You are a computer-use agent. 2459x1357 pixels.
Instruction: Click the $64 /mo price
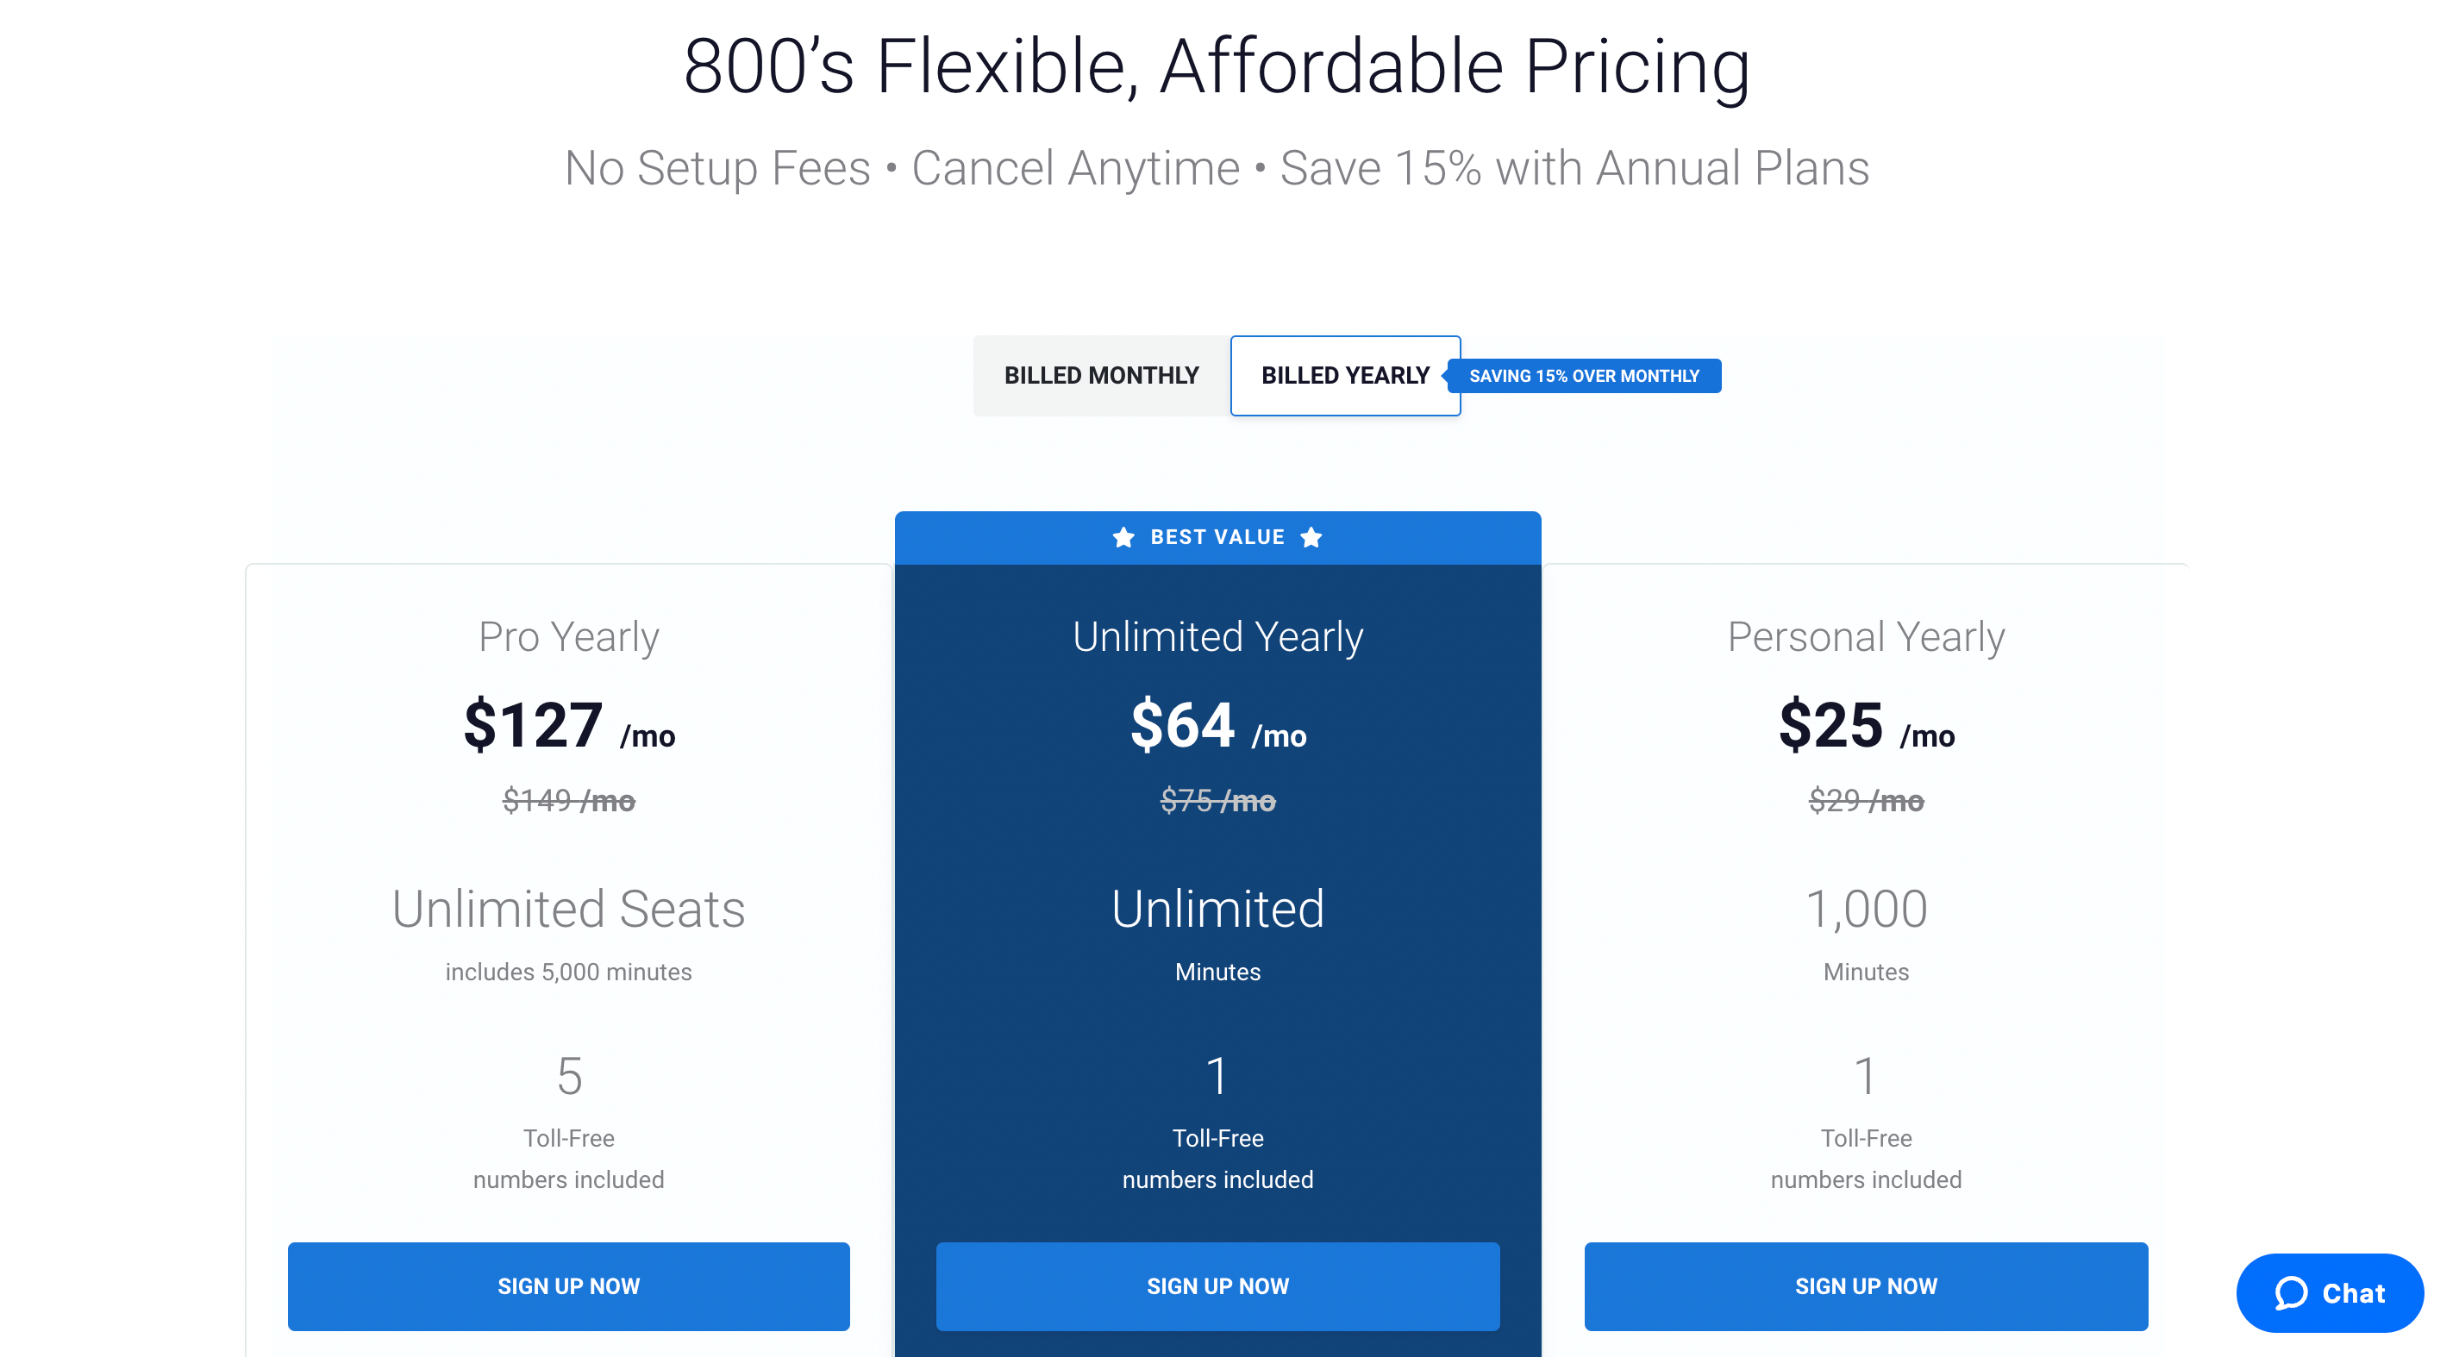[1218, 725]
